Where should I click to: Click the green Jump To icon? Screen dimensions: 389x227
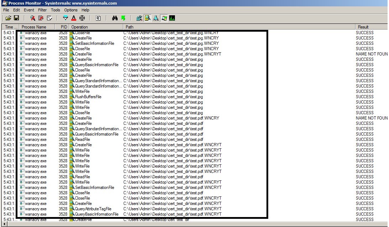(x=123, y=18)
